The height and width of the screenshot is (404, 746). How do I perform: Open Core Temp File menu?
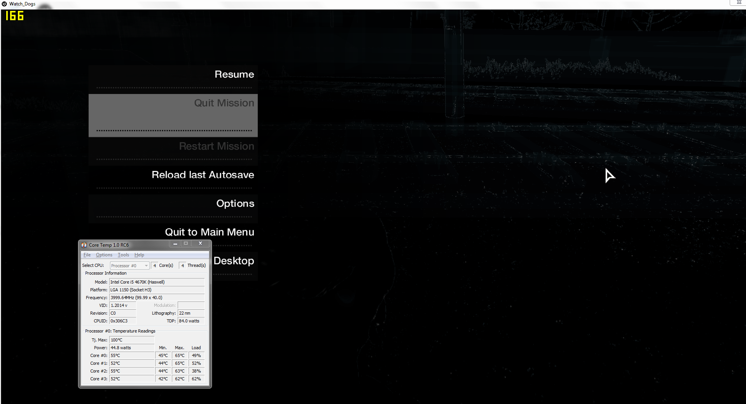pyautogui.click(x=87, y=255)
